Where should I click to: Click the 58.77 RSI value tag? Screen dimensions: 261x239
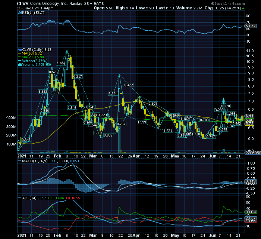pos(250,26)
